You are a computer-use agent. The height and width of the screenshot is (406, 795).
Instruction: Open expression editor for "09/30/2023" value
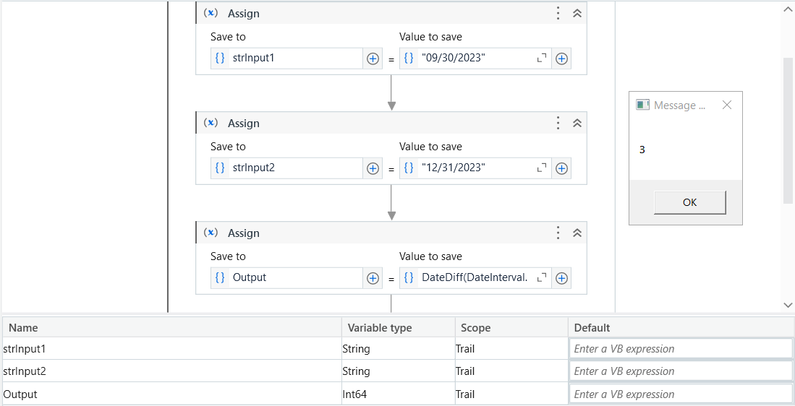[x=541, y=59]
